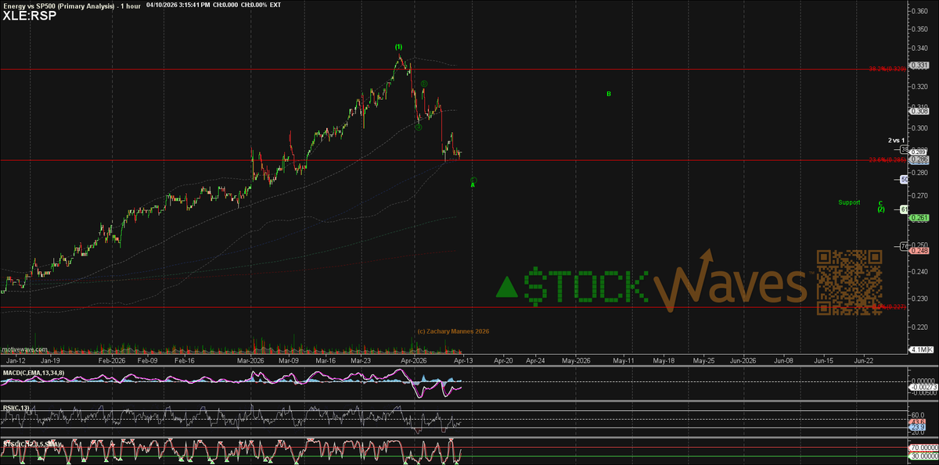Select the 50 retracement level marker
The height and width of the screenshot is (465, 939).
(x=904, y=180)
